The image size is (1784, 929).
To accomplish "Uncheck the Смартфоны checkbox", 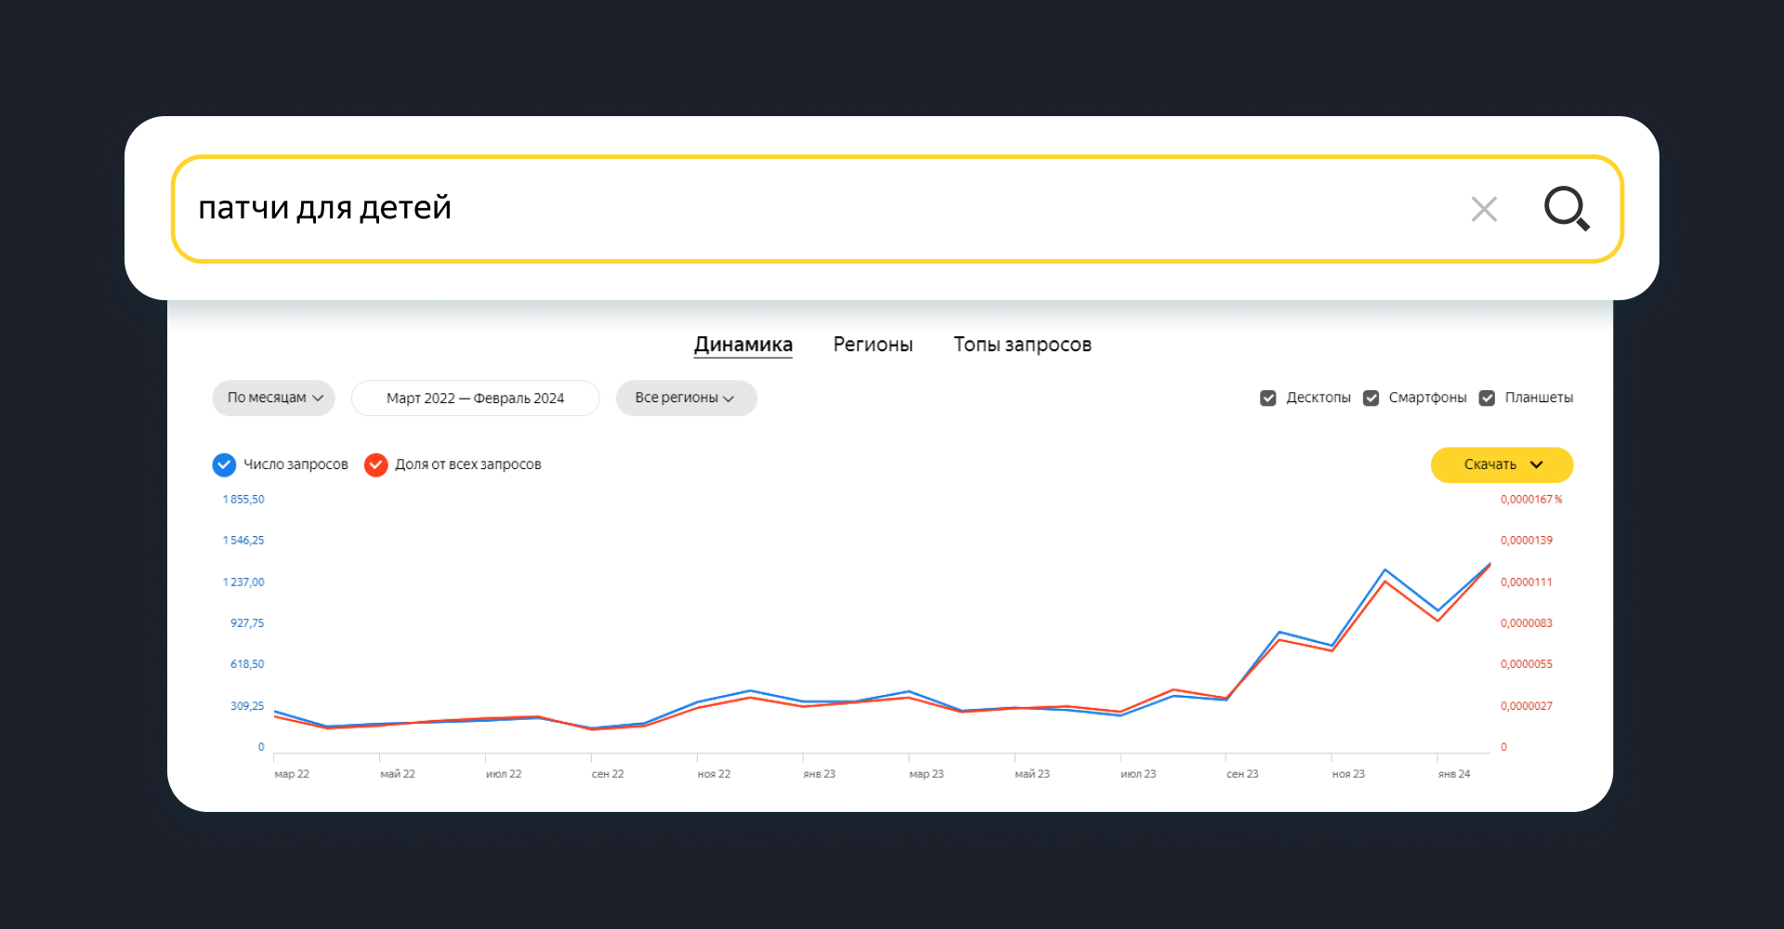I will pyautogui.click(x=1371, y=398).
